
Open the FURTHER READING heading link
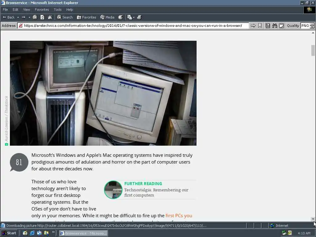click(143, 184)
